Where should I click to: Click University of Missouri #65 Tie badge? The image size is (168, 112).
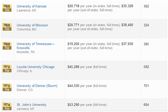click(x=7, y=27)
